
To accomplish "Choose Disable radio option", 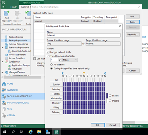I will click(110, 101).
